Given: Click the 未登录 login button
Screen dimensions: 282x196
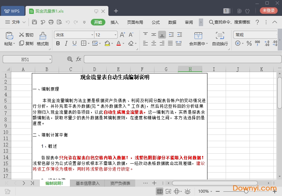Looking at the screenshot, I should coord(269,11).
